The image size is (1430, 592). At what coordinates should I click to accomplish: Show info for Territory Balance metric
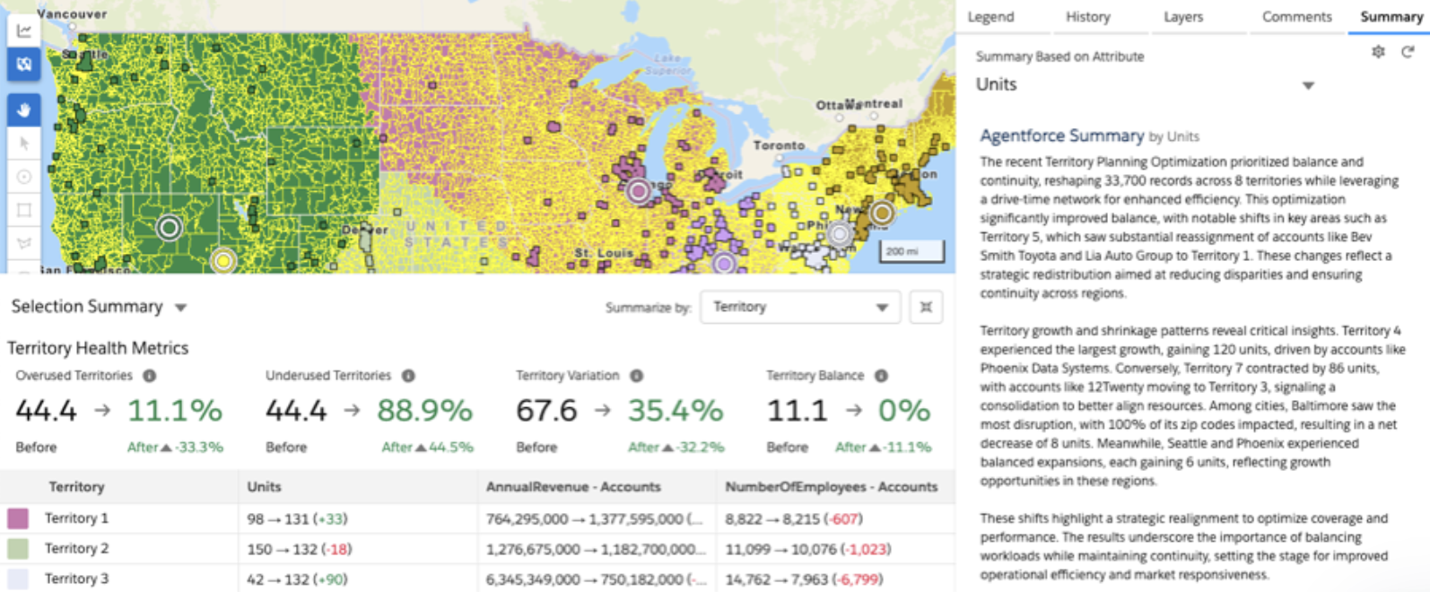[x=881, y=376]
